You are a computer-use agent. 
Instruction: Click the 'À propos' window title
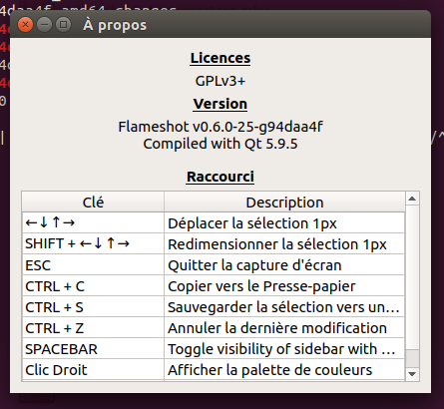[x=115, y=25]
